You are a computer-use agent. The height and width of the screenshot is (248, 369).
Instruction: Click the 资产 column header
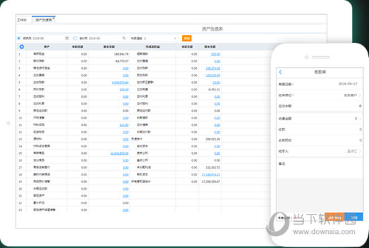tap(46, 47)
